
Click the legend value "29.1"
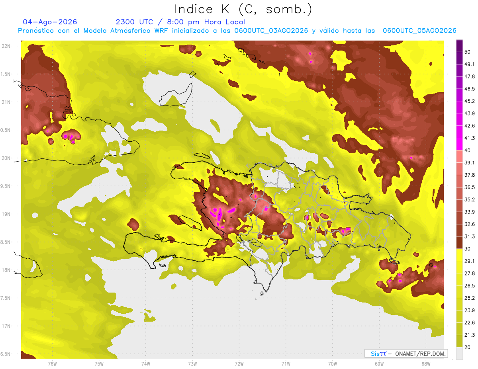(470, 261)
